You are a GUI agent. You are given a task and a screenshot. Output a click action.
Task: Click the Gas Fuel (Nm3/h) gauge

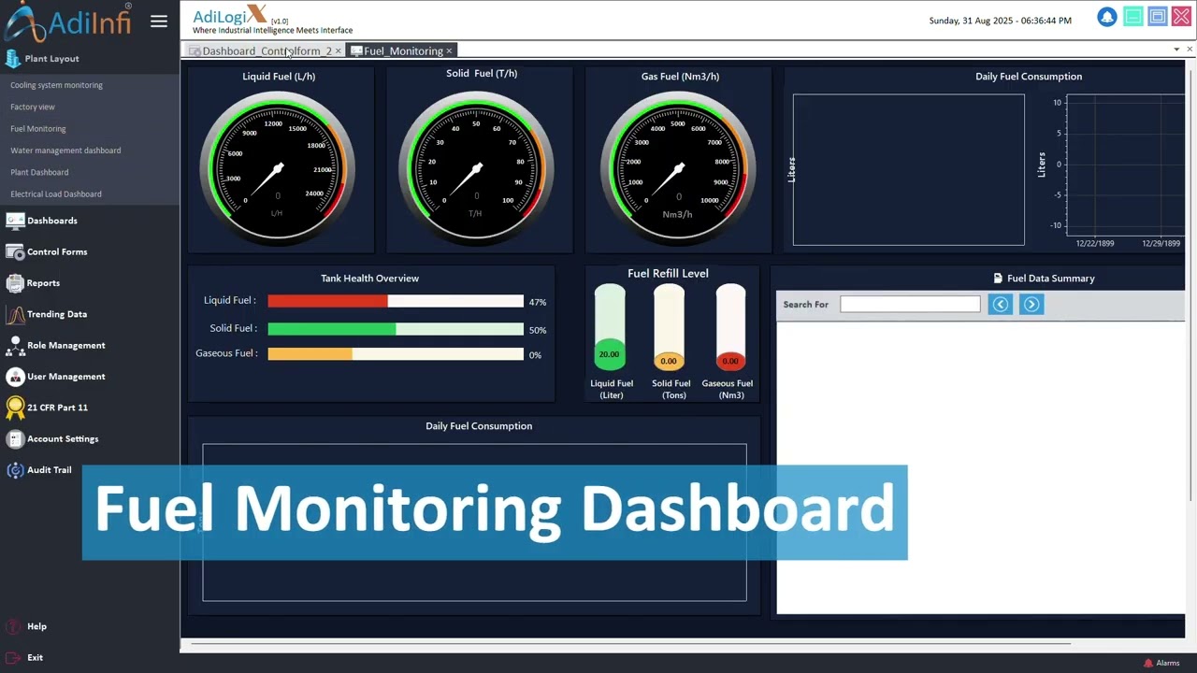point(678,170)
